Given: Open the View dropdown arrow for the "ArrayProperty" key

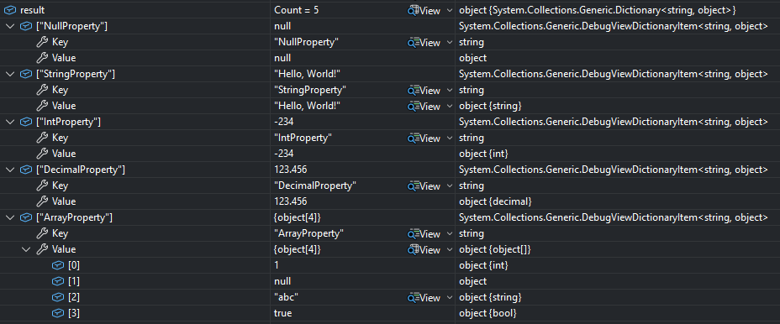Looking at the screenshot, I should (450, 233).
